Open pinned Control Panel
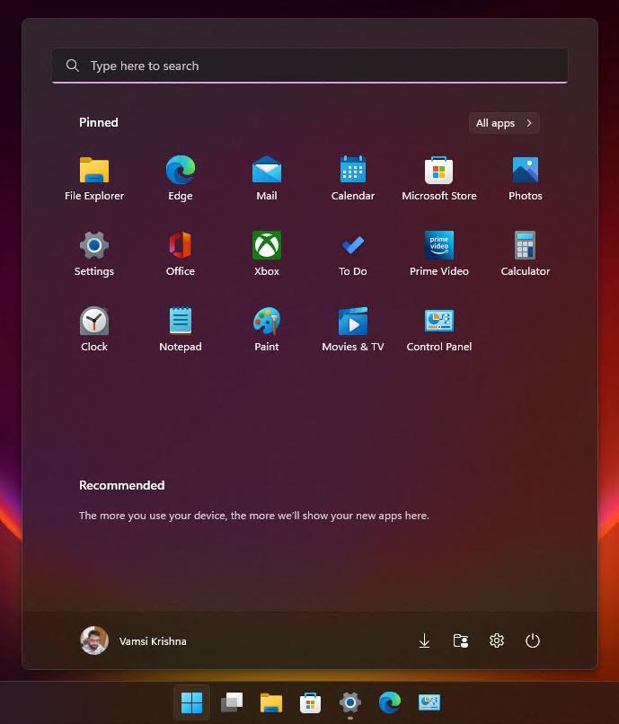This screenshot has height=724, width=619. point(438,330)
